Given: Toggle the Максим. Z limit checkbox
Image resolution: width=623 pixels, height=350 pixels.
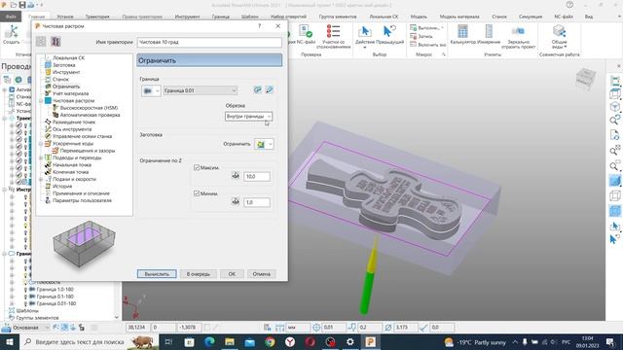Looking at the screenshot, I should pos(197,167).
